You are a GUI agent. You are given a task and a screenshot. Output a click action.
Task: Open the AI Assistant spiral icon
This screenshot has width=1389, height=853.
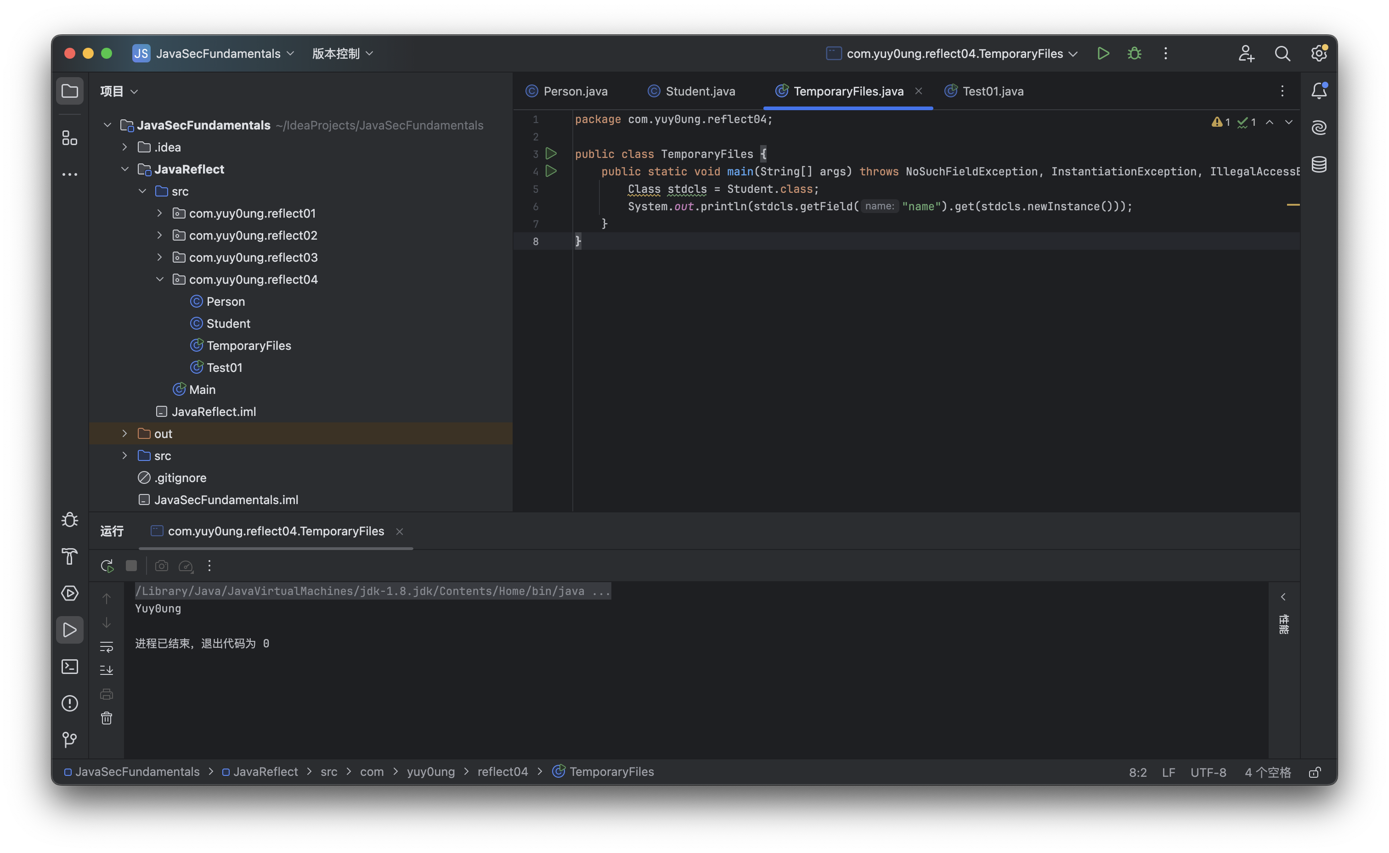tap(1318, 128)
